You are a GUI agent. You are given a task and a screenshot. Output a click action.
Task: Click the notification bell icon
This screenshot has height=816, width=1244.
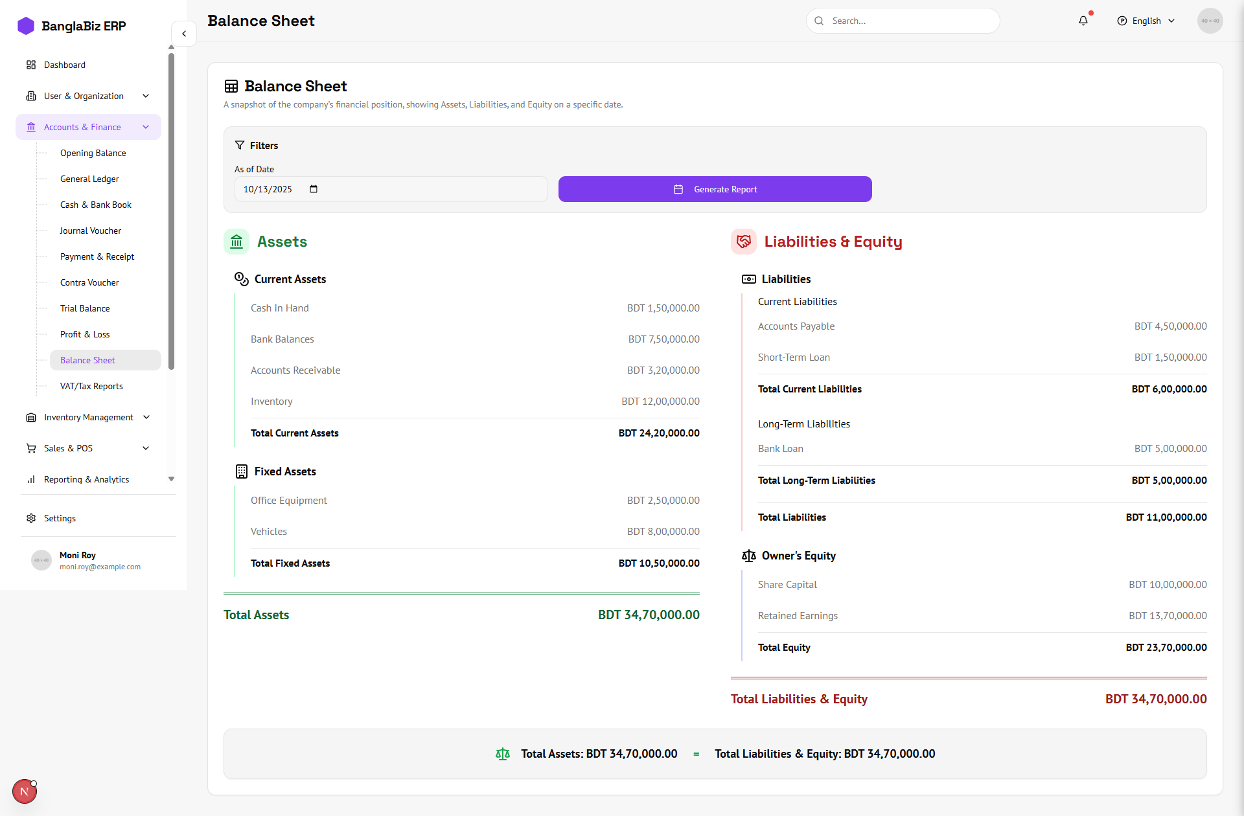(1083, 21)
